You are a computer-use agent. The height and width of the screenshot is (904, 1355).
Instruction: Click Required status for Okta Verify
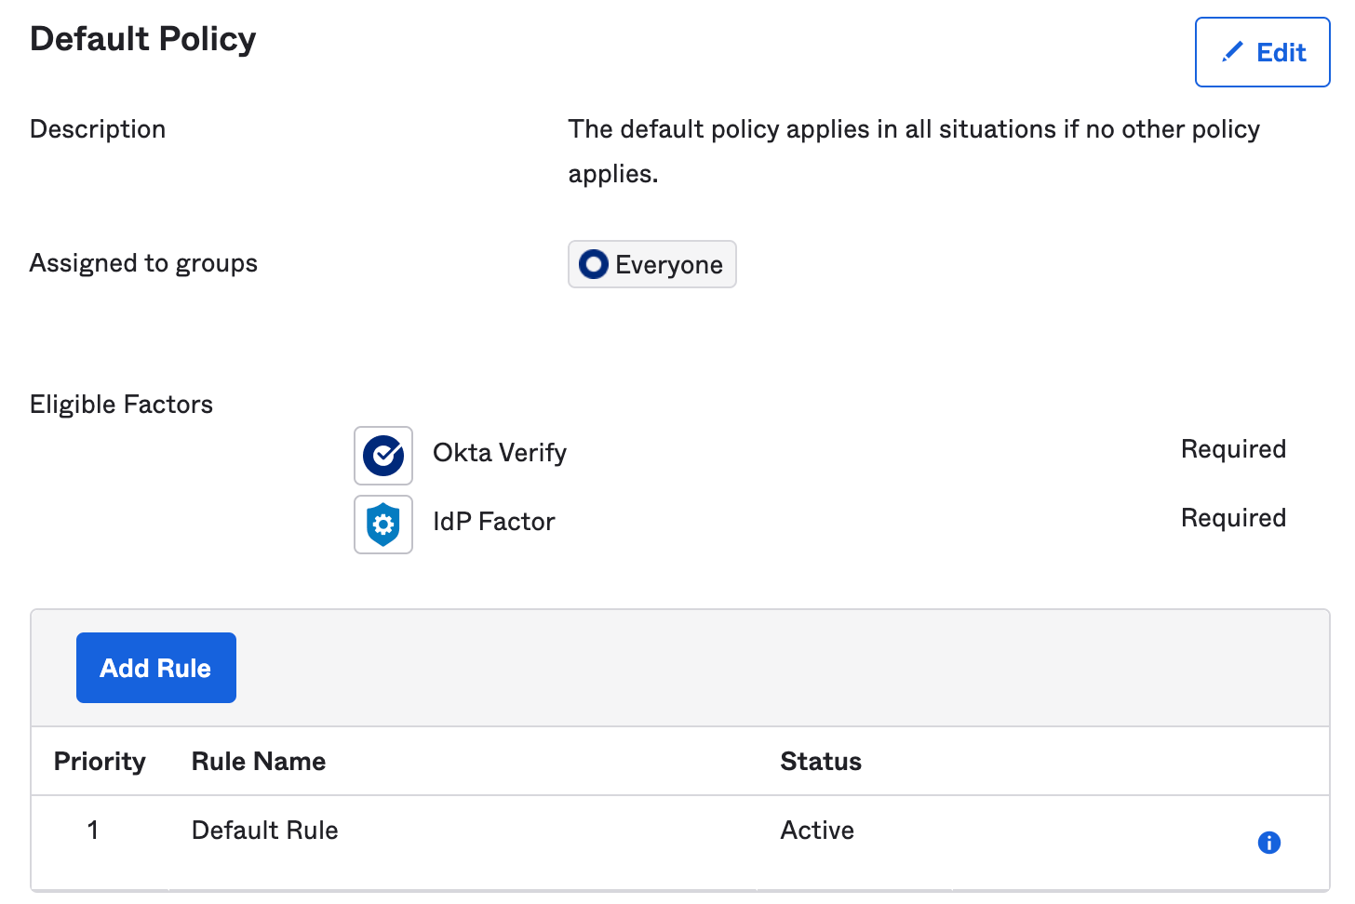1233,449
